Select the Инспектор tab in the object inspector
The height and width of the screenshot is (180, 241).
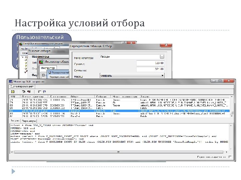[48, 68]
